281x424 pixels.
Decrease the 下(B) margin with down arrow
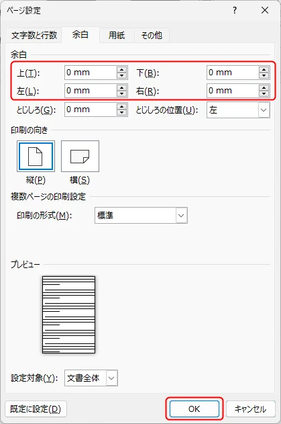(264, 76)
